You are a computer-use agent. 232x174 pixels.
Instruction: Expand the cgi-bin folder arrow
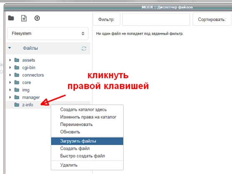10,67
